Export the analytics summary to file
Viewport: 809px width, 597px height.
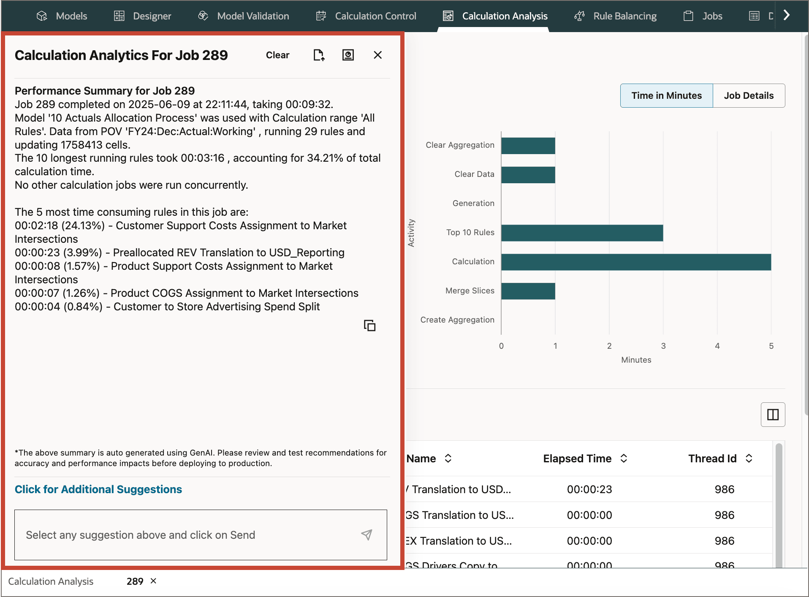319,55
